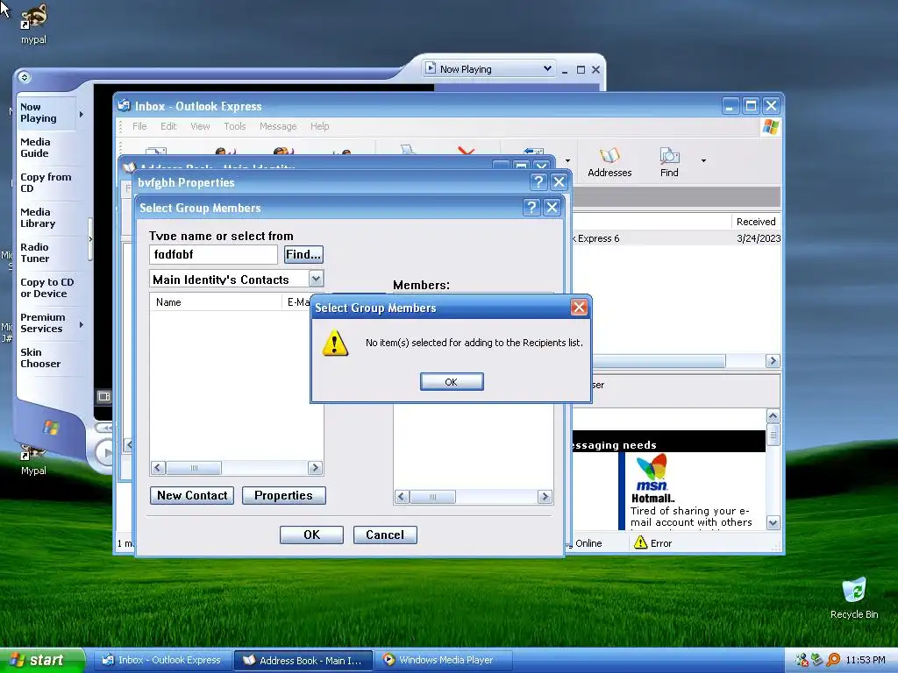Click Cancel in Select Group Members dialog
Screen dimensions: 898x673
(385, 535)
